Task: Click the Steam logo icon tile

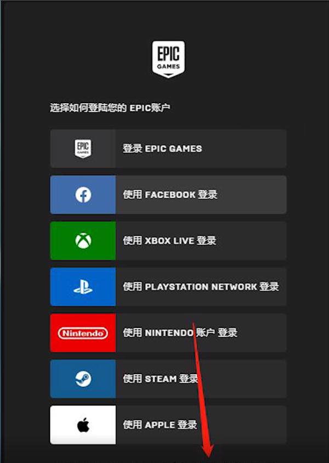Action: point(83,379)
